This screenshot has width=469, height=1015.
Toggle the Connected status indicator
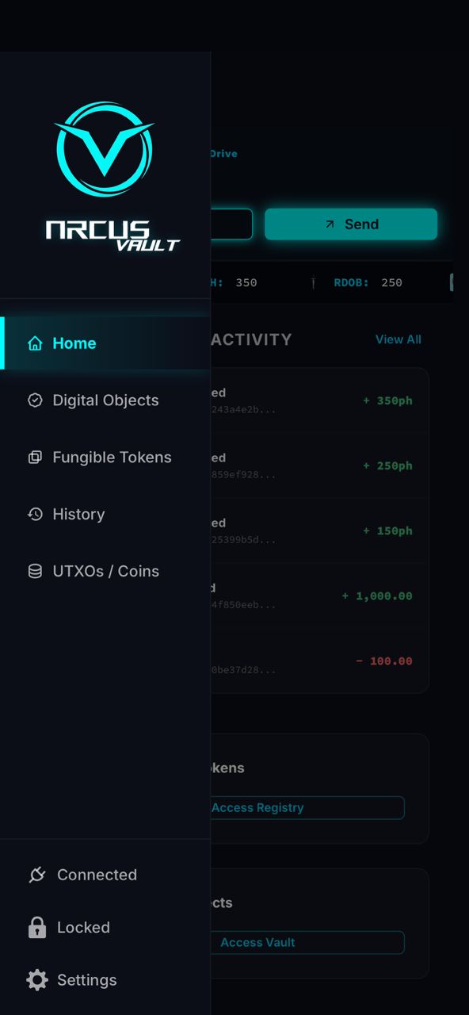(97, 875)
